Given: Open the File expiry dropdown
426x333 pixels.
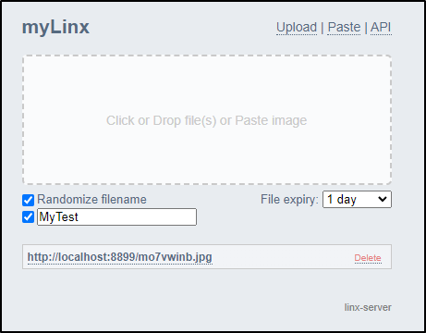Looking at the screenshot, I should (357, 200).
